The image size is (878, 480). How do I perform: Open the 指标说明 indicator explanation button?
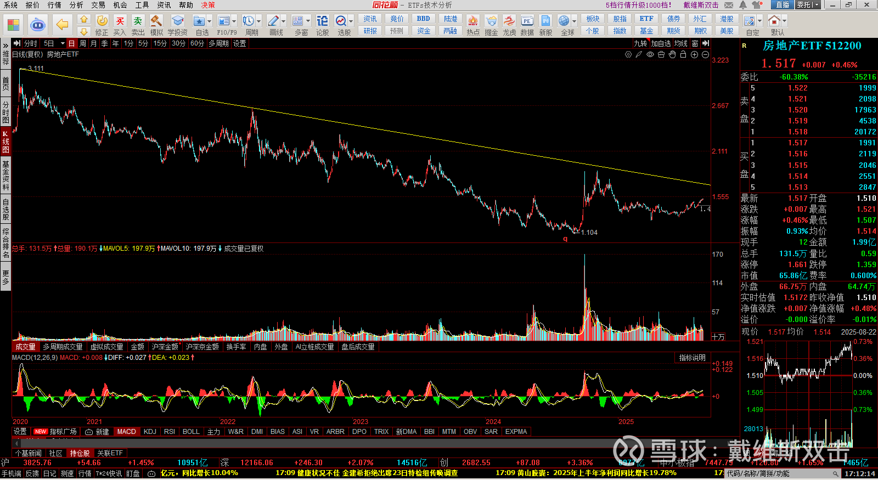692,358
